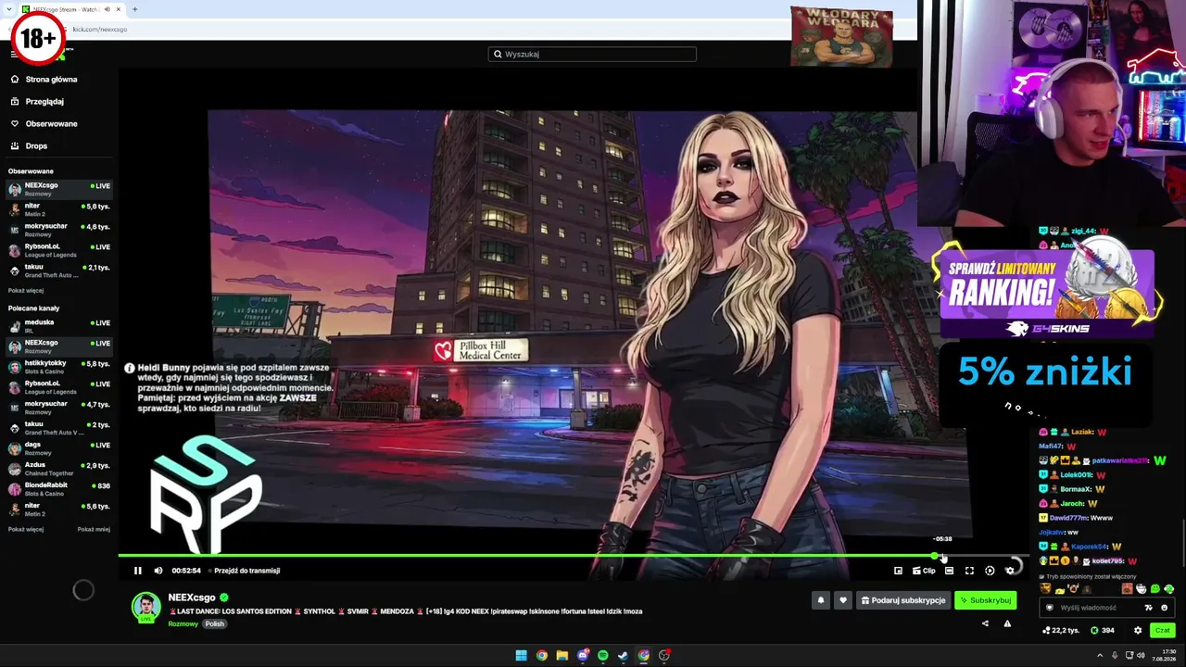Image resolution: width=1186 pixels, height=667 pixels.
Task: Create a clip with the Clip button
Action: (x=924, y=571)
